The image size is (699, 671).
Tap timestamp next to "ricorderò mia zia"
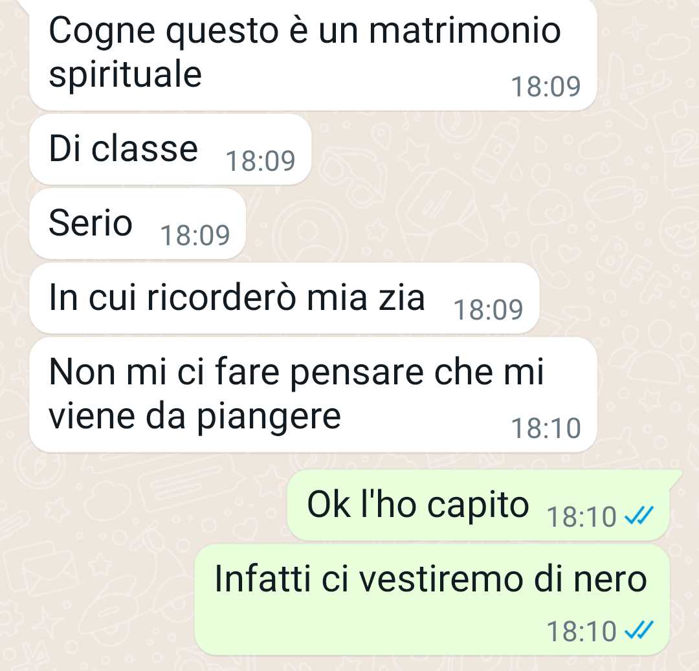488,310
